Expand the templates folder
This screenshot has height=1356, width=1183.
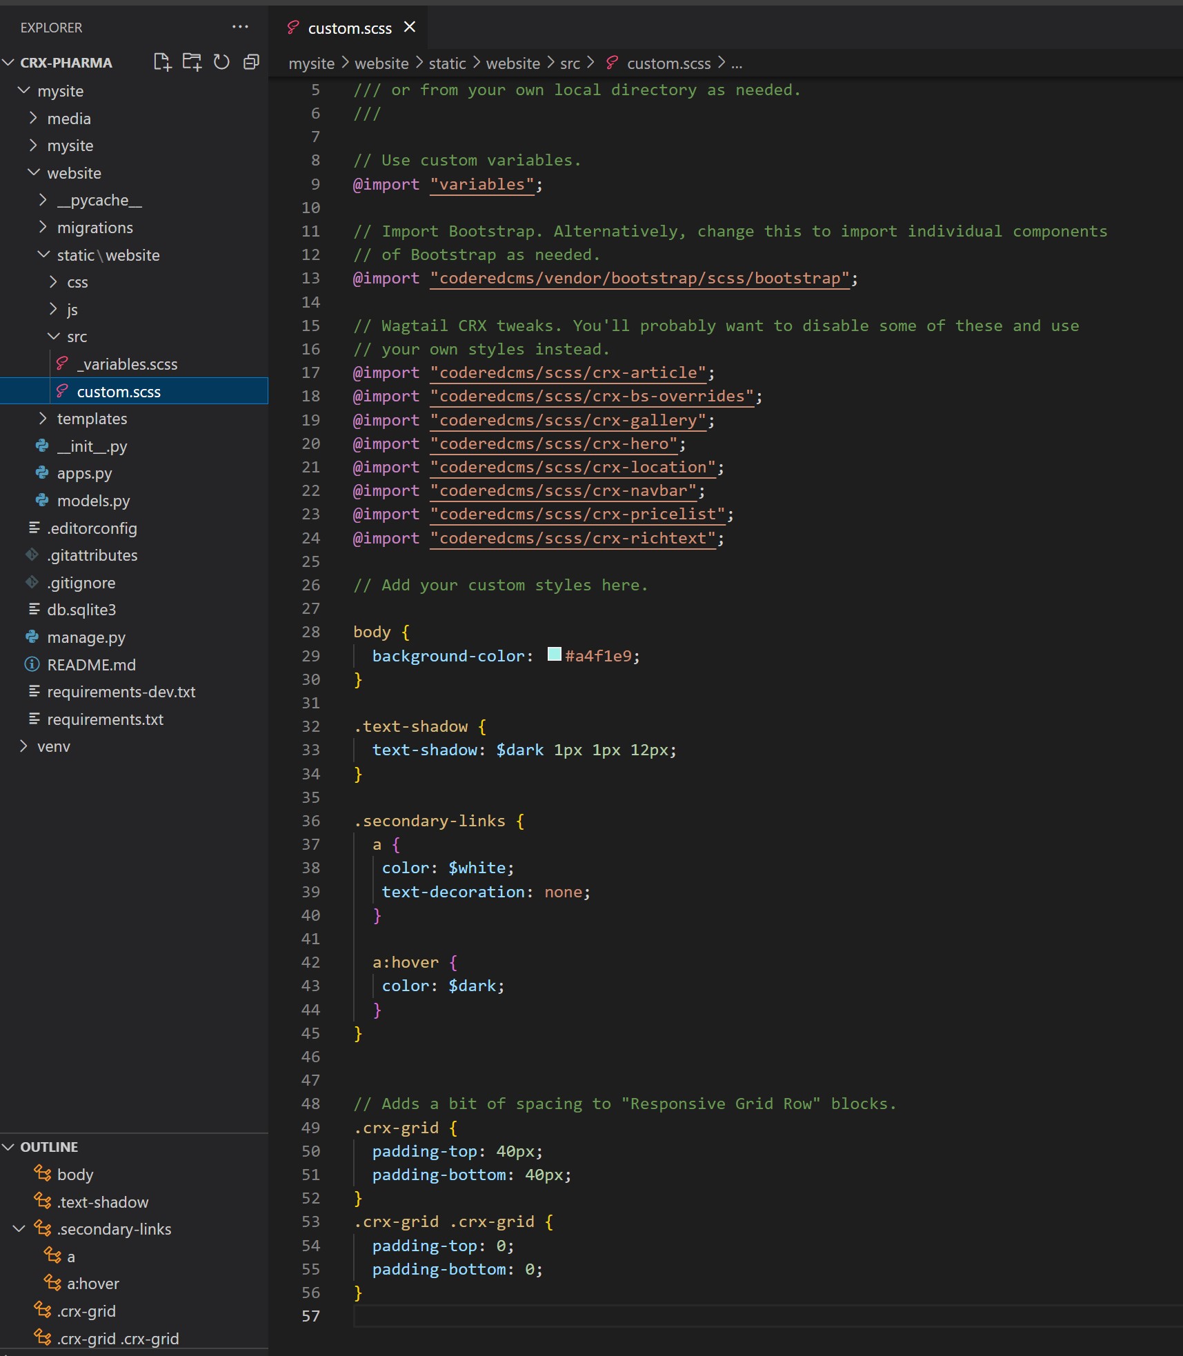click(92, 419)
